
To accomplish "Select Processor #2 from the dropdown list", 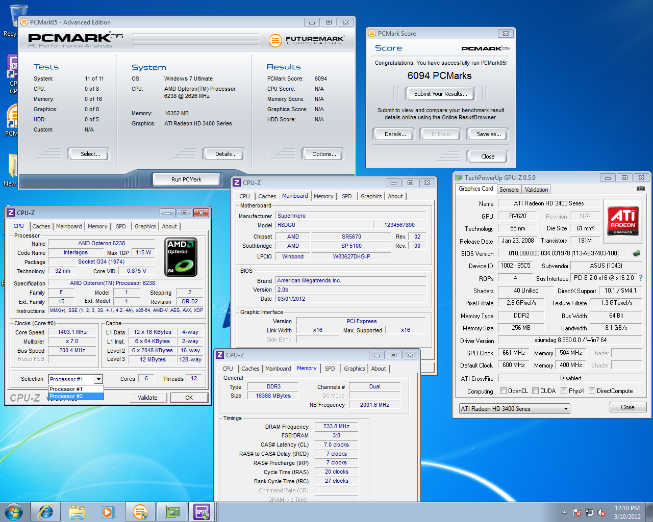I will tap(76, 396).
